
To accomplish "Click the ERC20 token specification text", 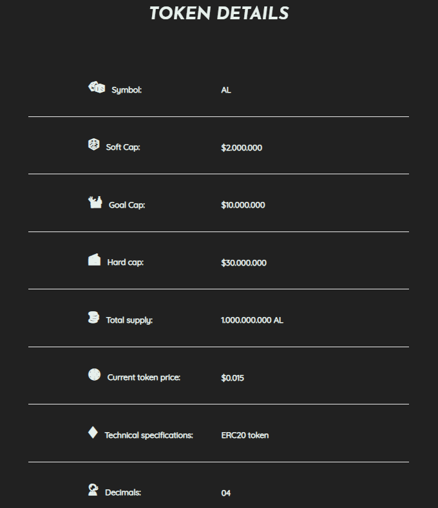I will tap(245, 435).
